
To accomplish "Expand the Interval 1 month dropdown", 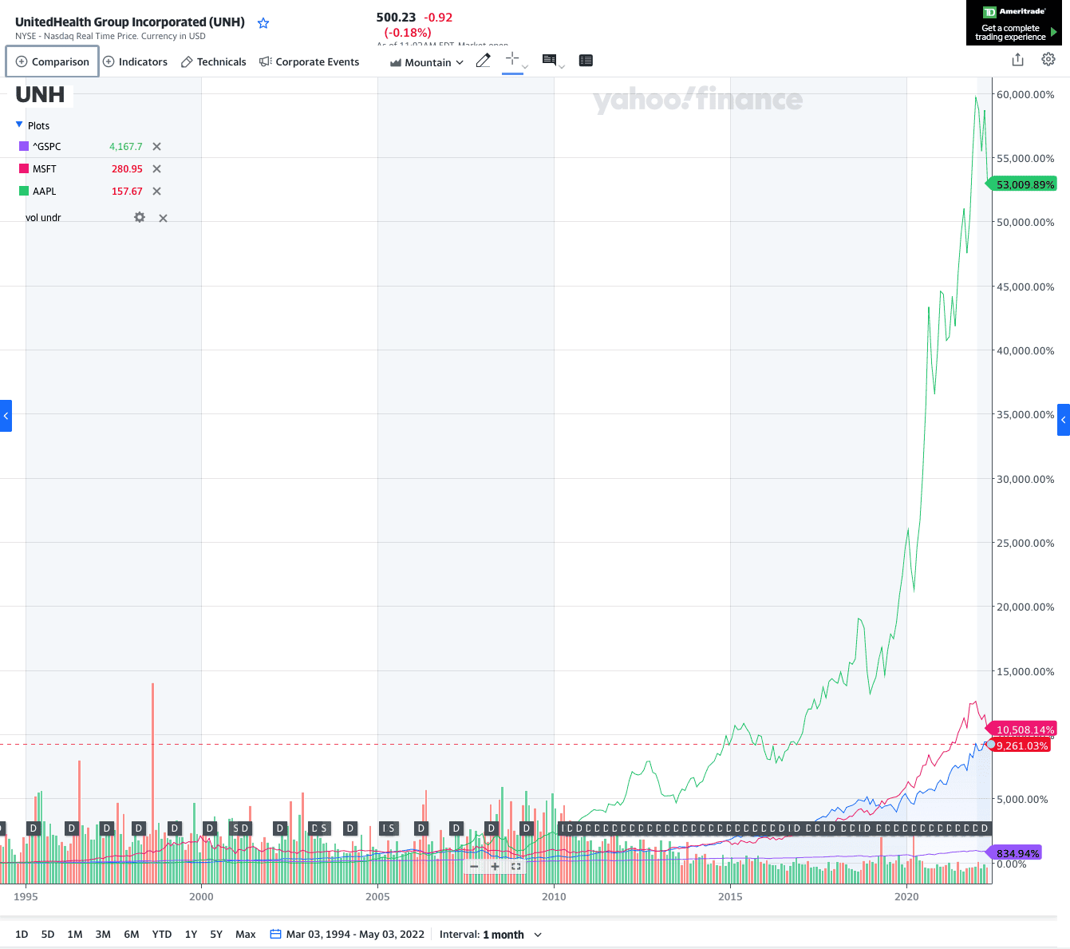I will [491, 935].
